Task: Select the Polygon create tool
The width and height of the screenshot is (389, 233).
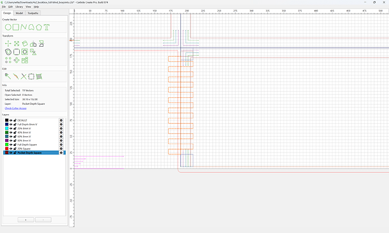Action: (39, 27)
